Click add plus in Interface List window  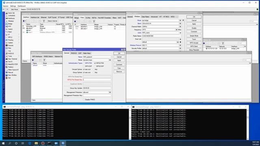(24, 21)
